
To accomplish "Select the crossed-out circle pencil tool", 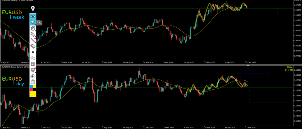I will click(33, 28).
